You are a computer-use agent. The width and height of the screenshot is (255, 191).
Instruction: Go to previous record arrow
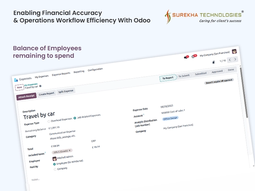tap(230, 60)
